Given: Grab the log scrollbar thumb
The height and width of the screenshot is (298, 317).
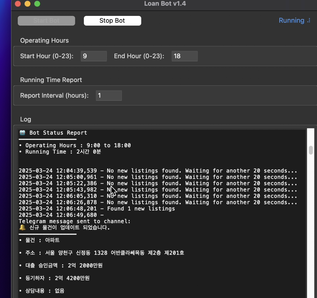Looking at the screenshot, I should click(x=311, y=150).
